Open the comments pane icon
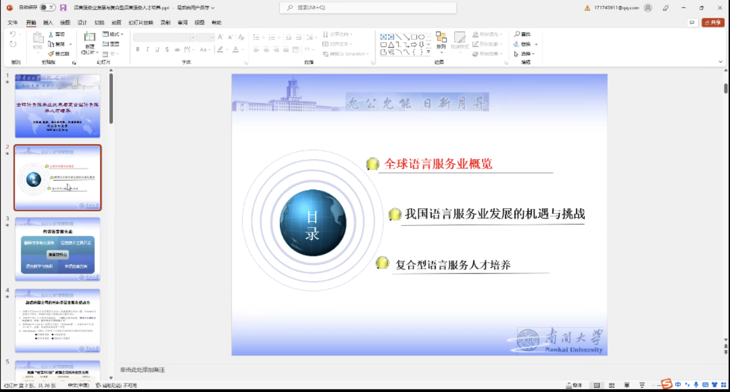Image resolution: width=730 pixels, height=392 pixels. [692, 22]
